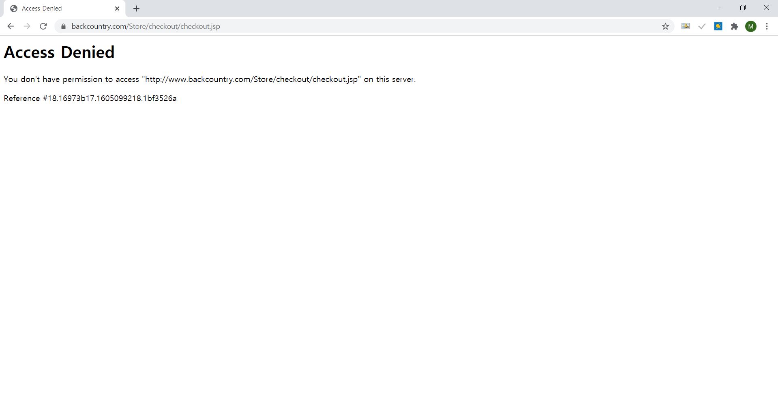Minimize the Chrome window
Image resolution: width=778 pixels, height=413 pixels.
pos(720,8)
